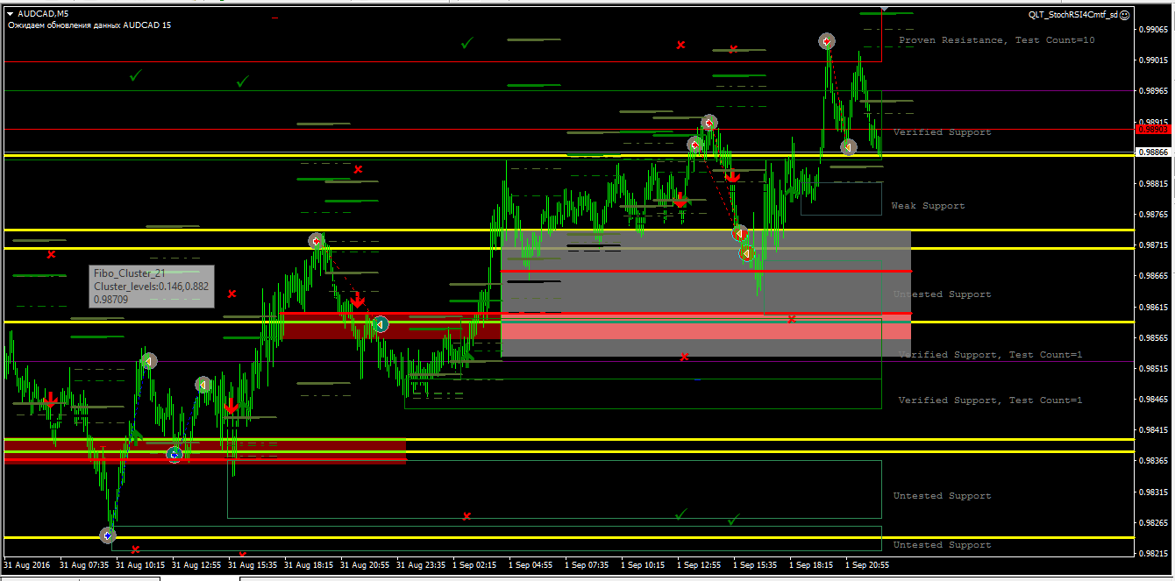The height and width of the screenshot is (581, 1175).
Task: Click the white 0.98866 price tag
Action: 1152,152
